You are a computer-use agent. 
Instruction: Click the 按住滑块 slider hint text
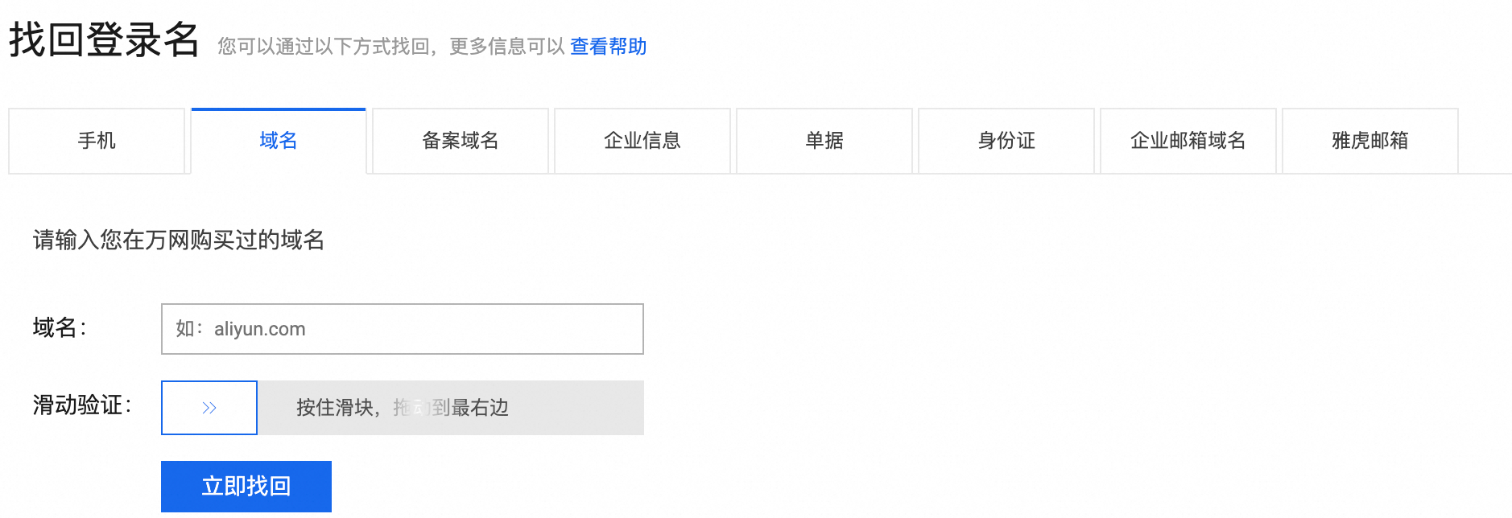tap(403, 408)
